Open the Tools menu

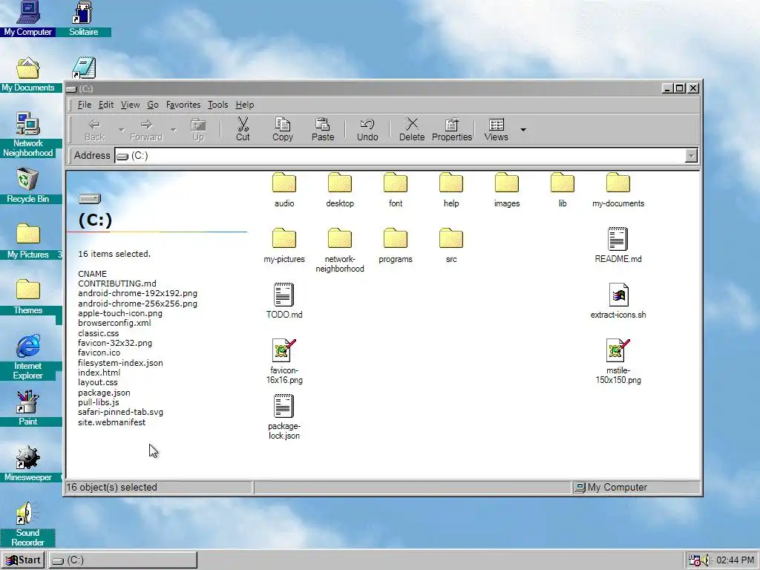tap(217, 105)
